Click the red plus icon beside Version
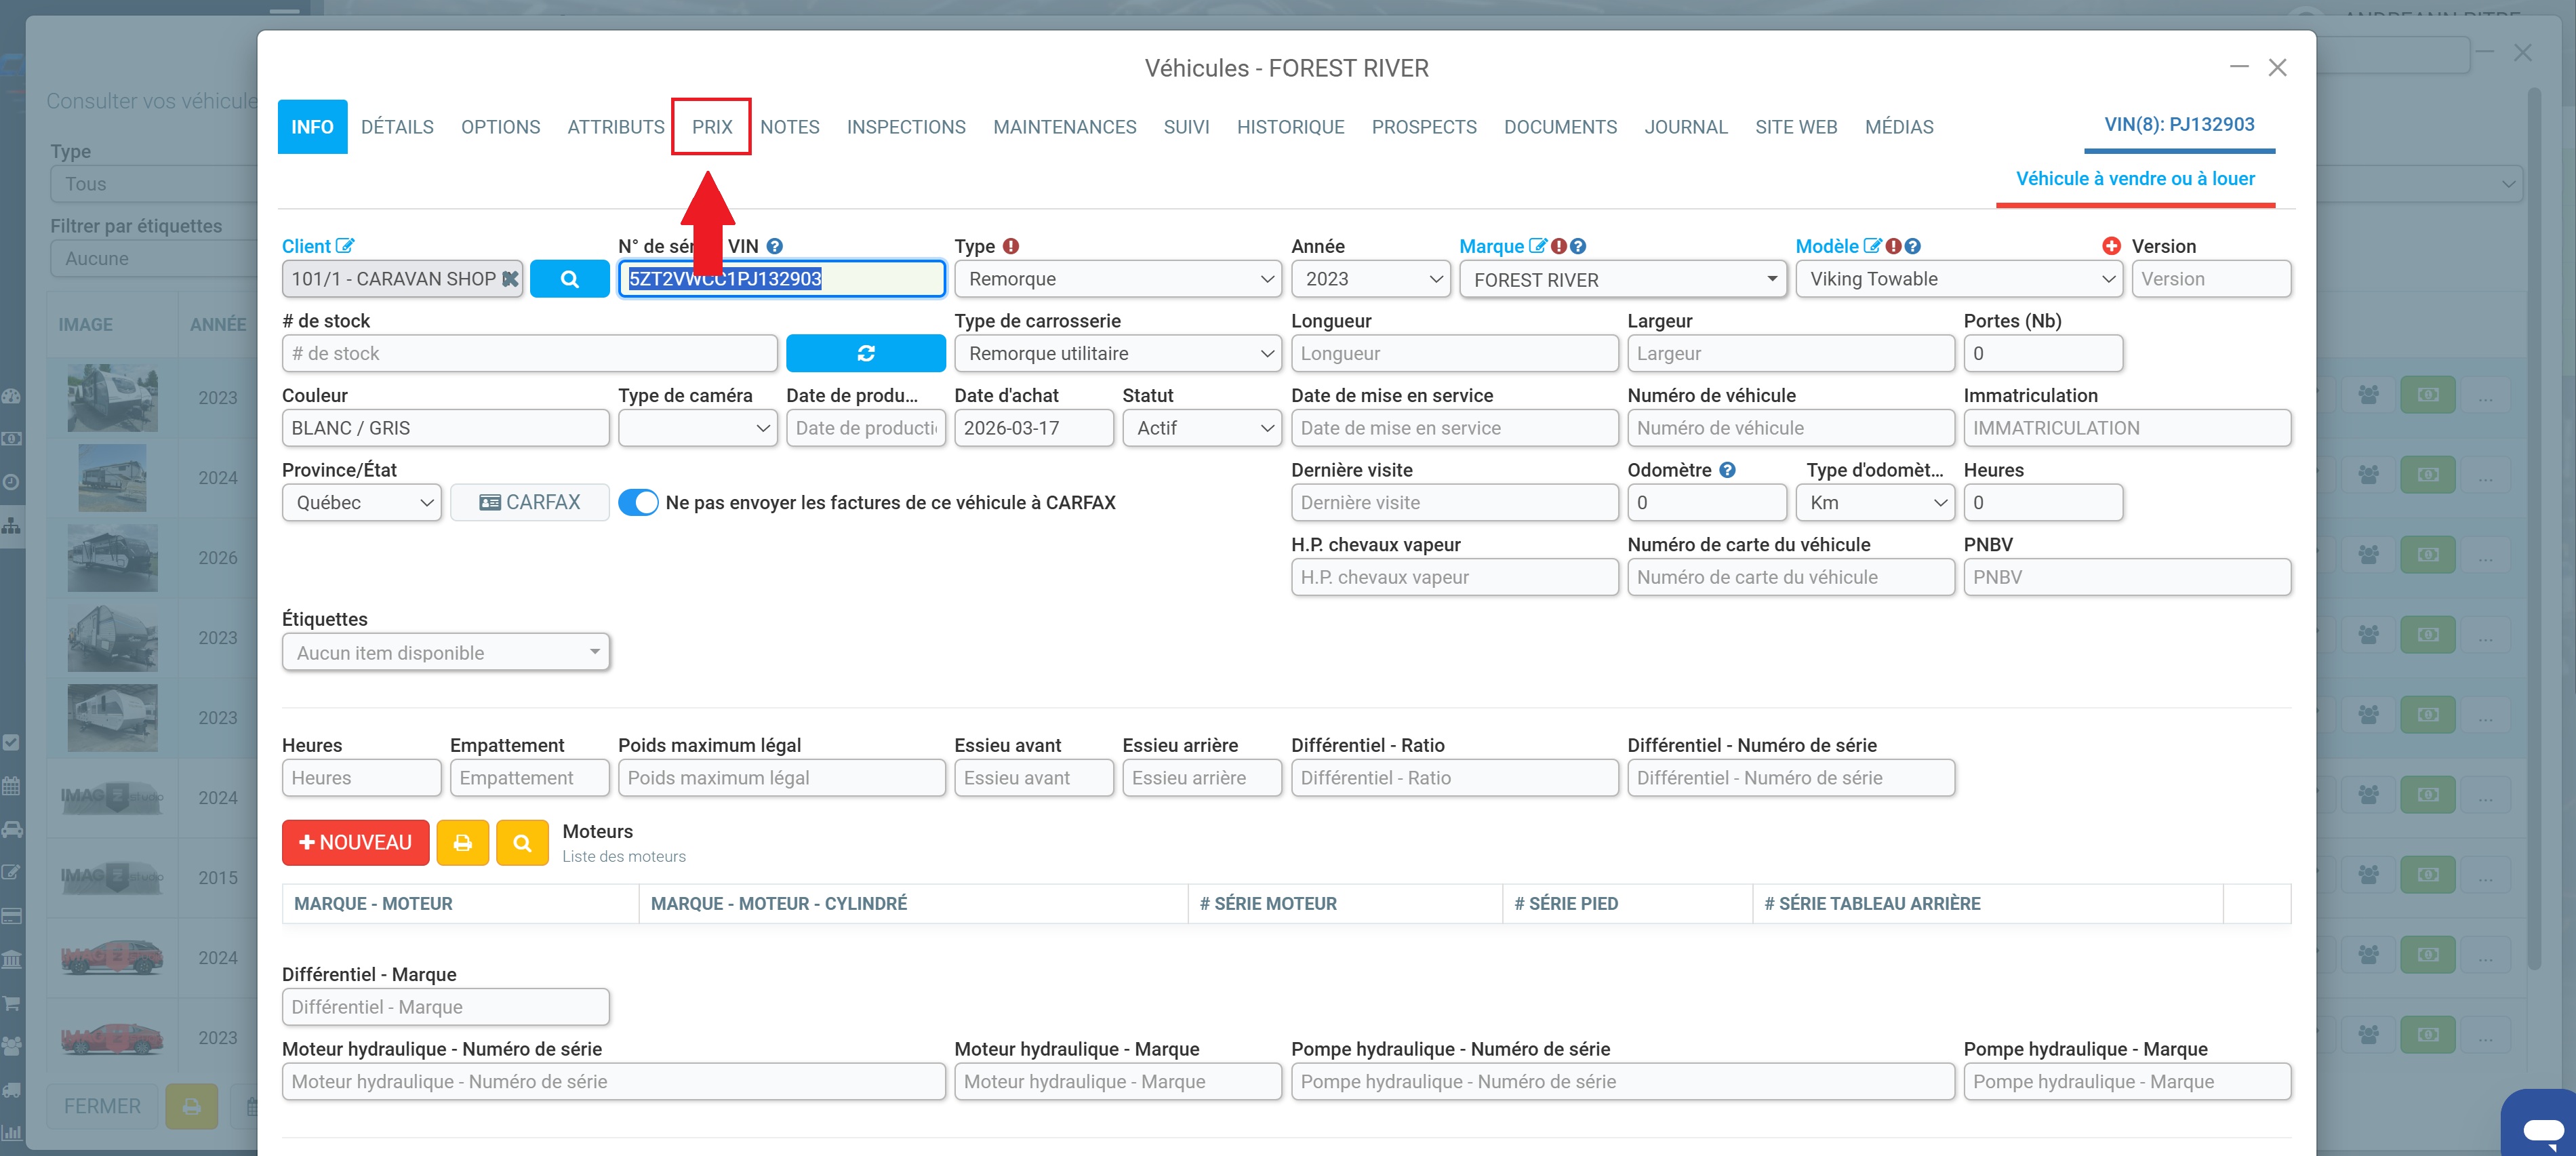 tap(2112, 246)
